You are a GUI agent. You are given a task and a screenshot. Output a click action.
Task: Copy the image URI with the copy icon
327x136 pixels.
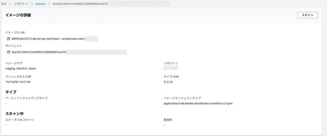(x=8, y=39)
